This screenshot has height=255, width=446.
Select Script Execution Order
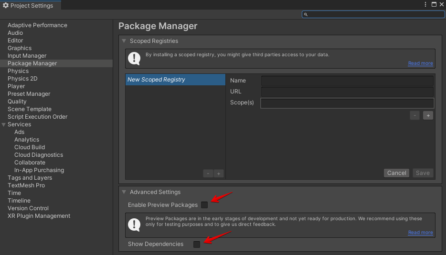[x=37, y=117]
